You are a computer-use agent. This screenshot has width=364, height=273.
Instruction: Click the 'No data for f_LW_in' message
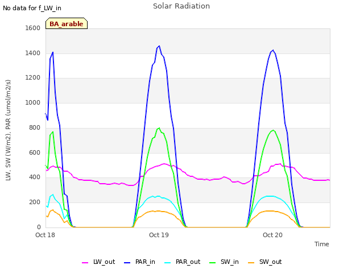(x=32, y=8)
